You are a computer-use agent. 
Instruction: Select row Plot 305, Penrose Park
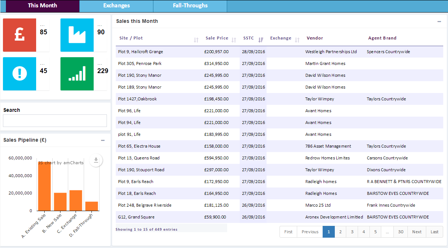tap(279, 63)
